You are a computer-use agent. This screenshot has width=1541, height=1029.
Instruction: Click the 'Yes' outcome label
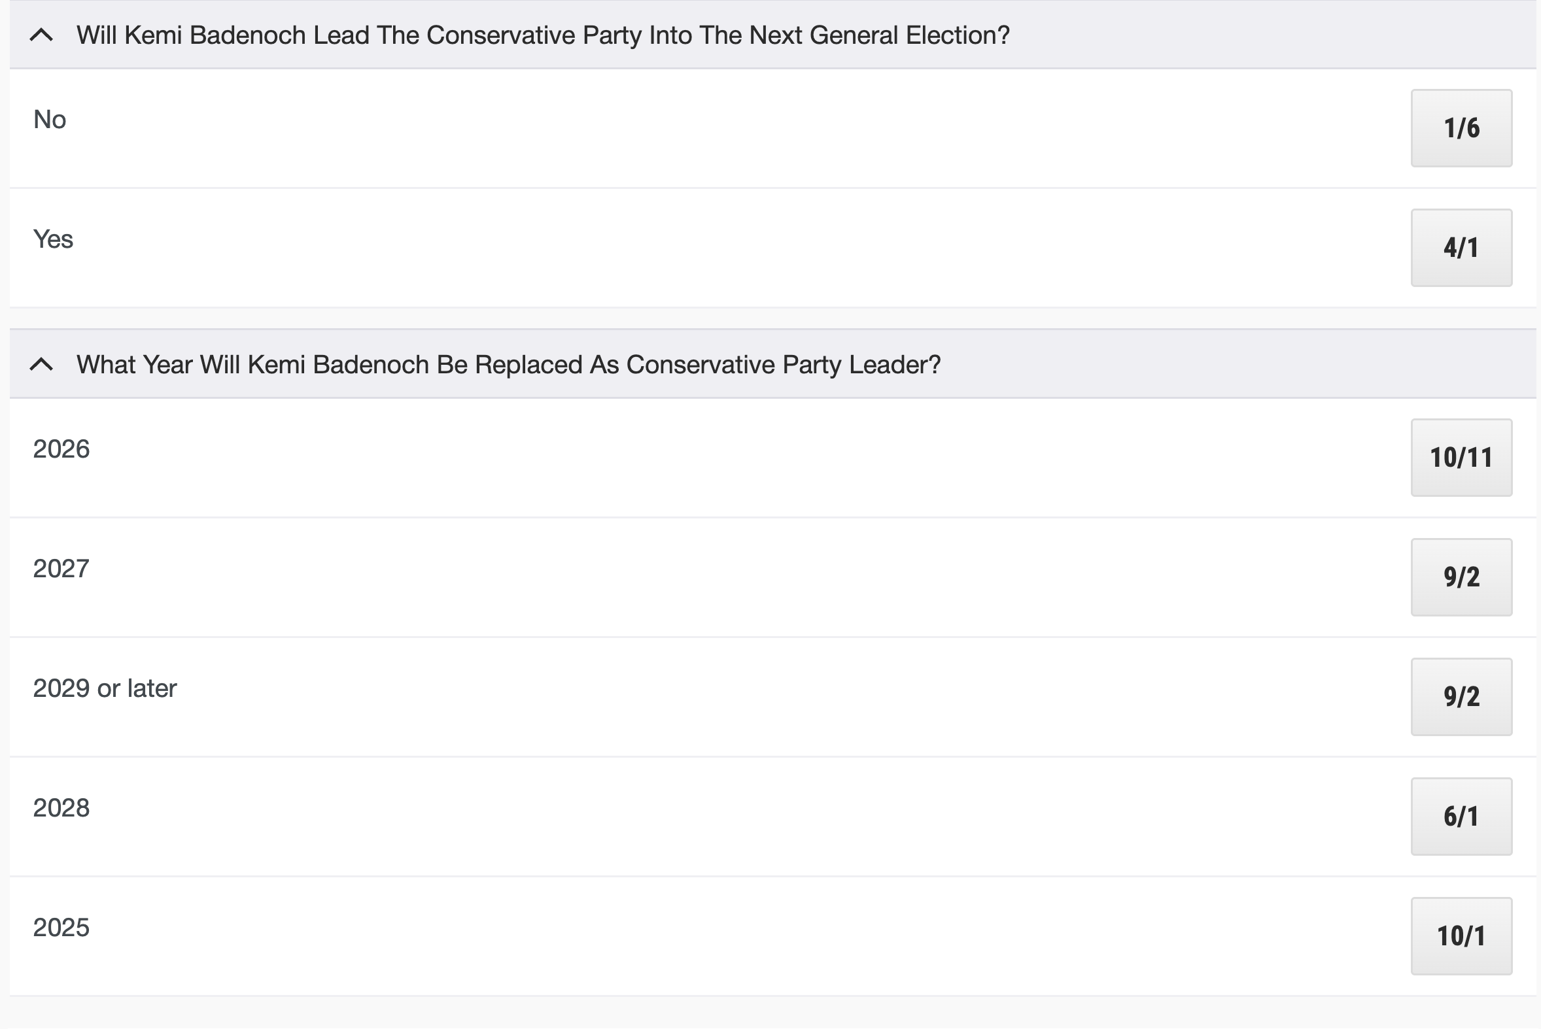[53, 239]
